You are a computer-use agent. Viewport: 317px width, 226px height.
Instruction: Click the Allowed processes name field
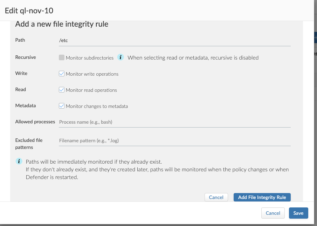pos(174,122)
